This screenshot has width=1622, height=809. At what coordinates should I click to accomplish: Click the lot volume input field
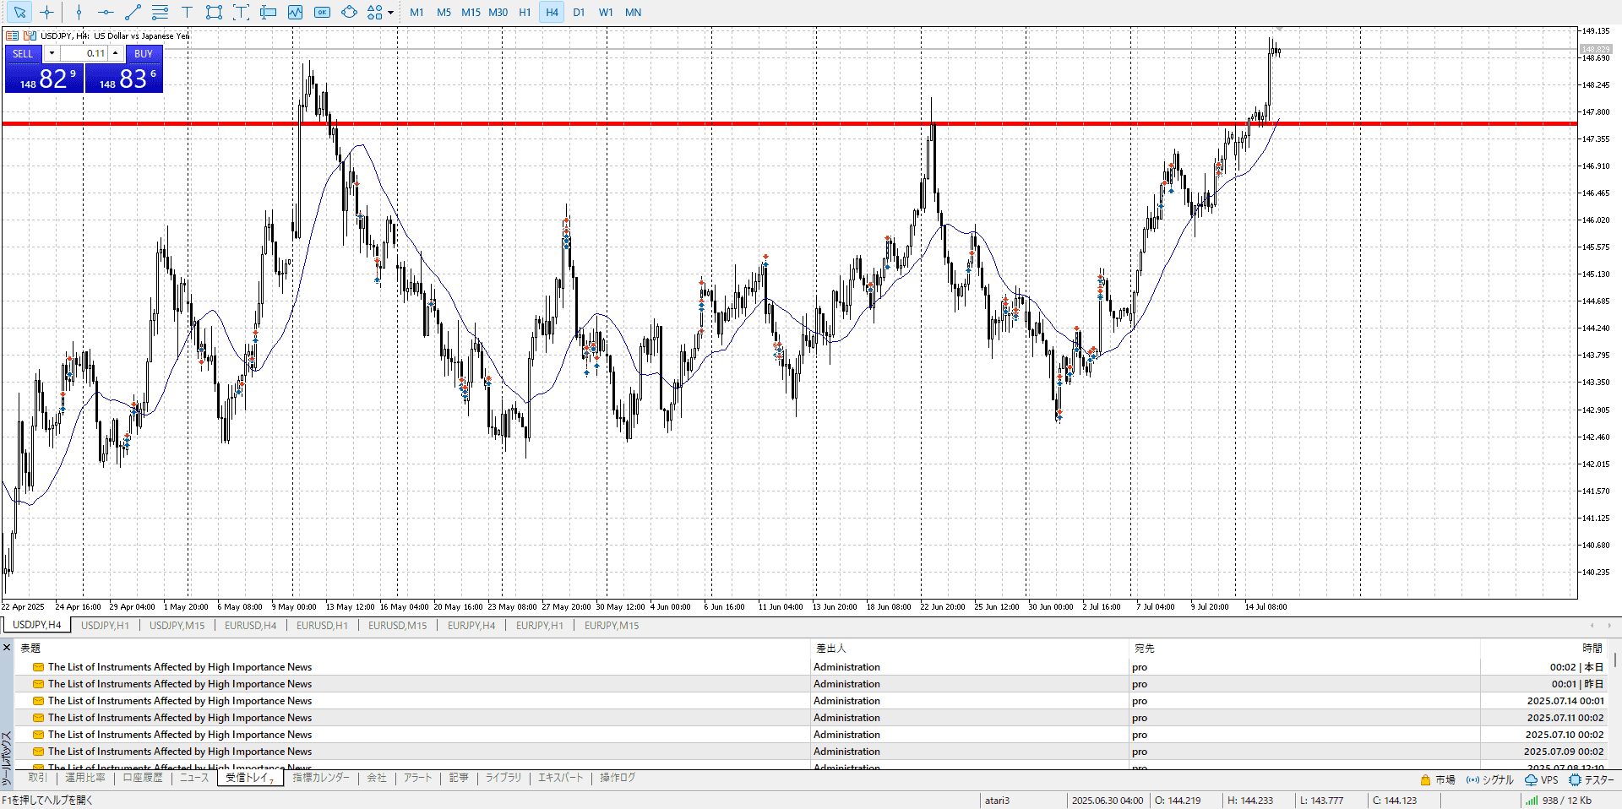(84, 53)
